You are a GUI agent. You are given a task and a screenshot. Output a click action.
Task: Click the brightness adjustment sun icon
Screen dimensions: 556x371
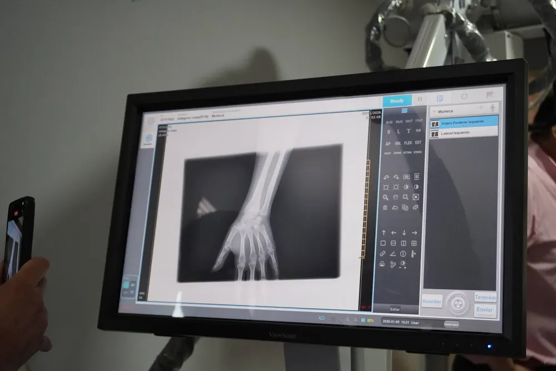click(x=405, y=187)
